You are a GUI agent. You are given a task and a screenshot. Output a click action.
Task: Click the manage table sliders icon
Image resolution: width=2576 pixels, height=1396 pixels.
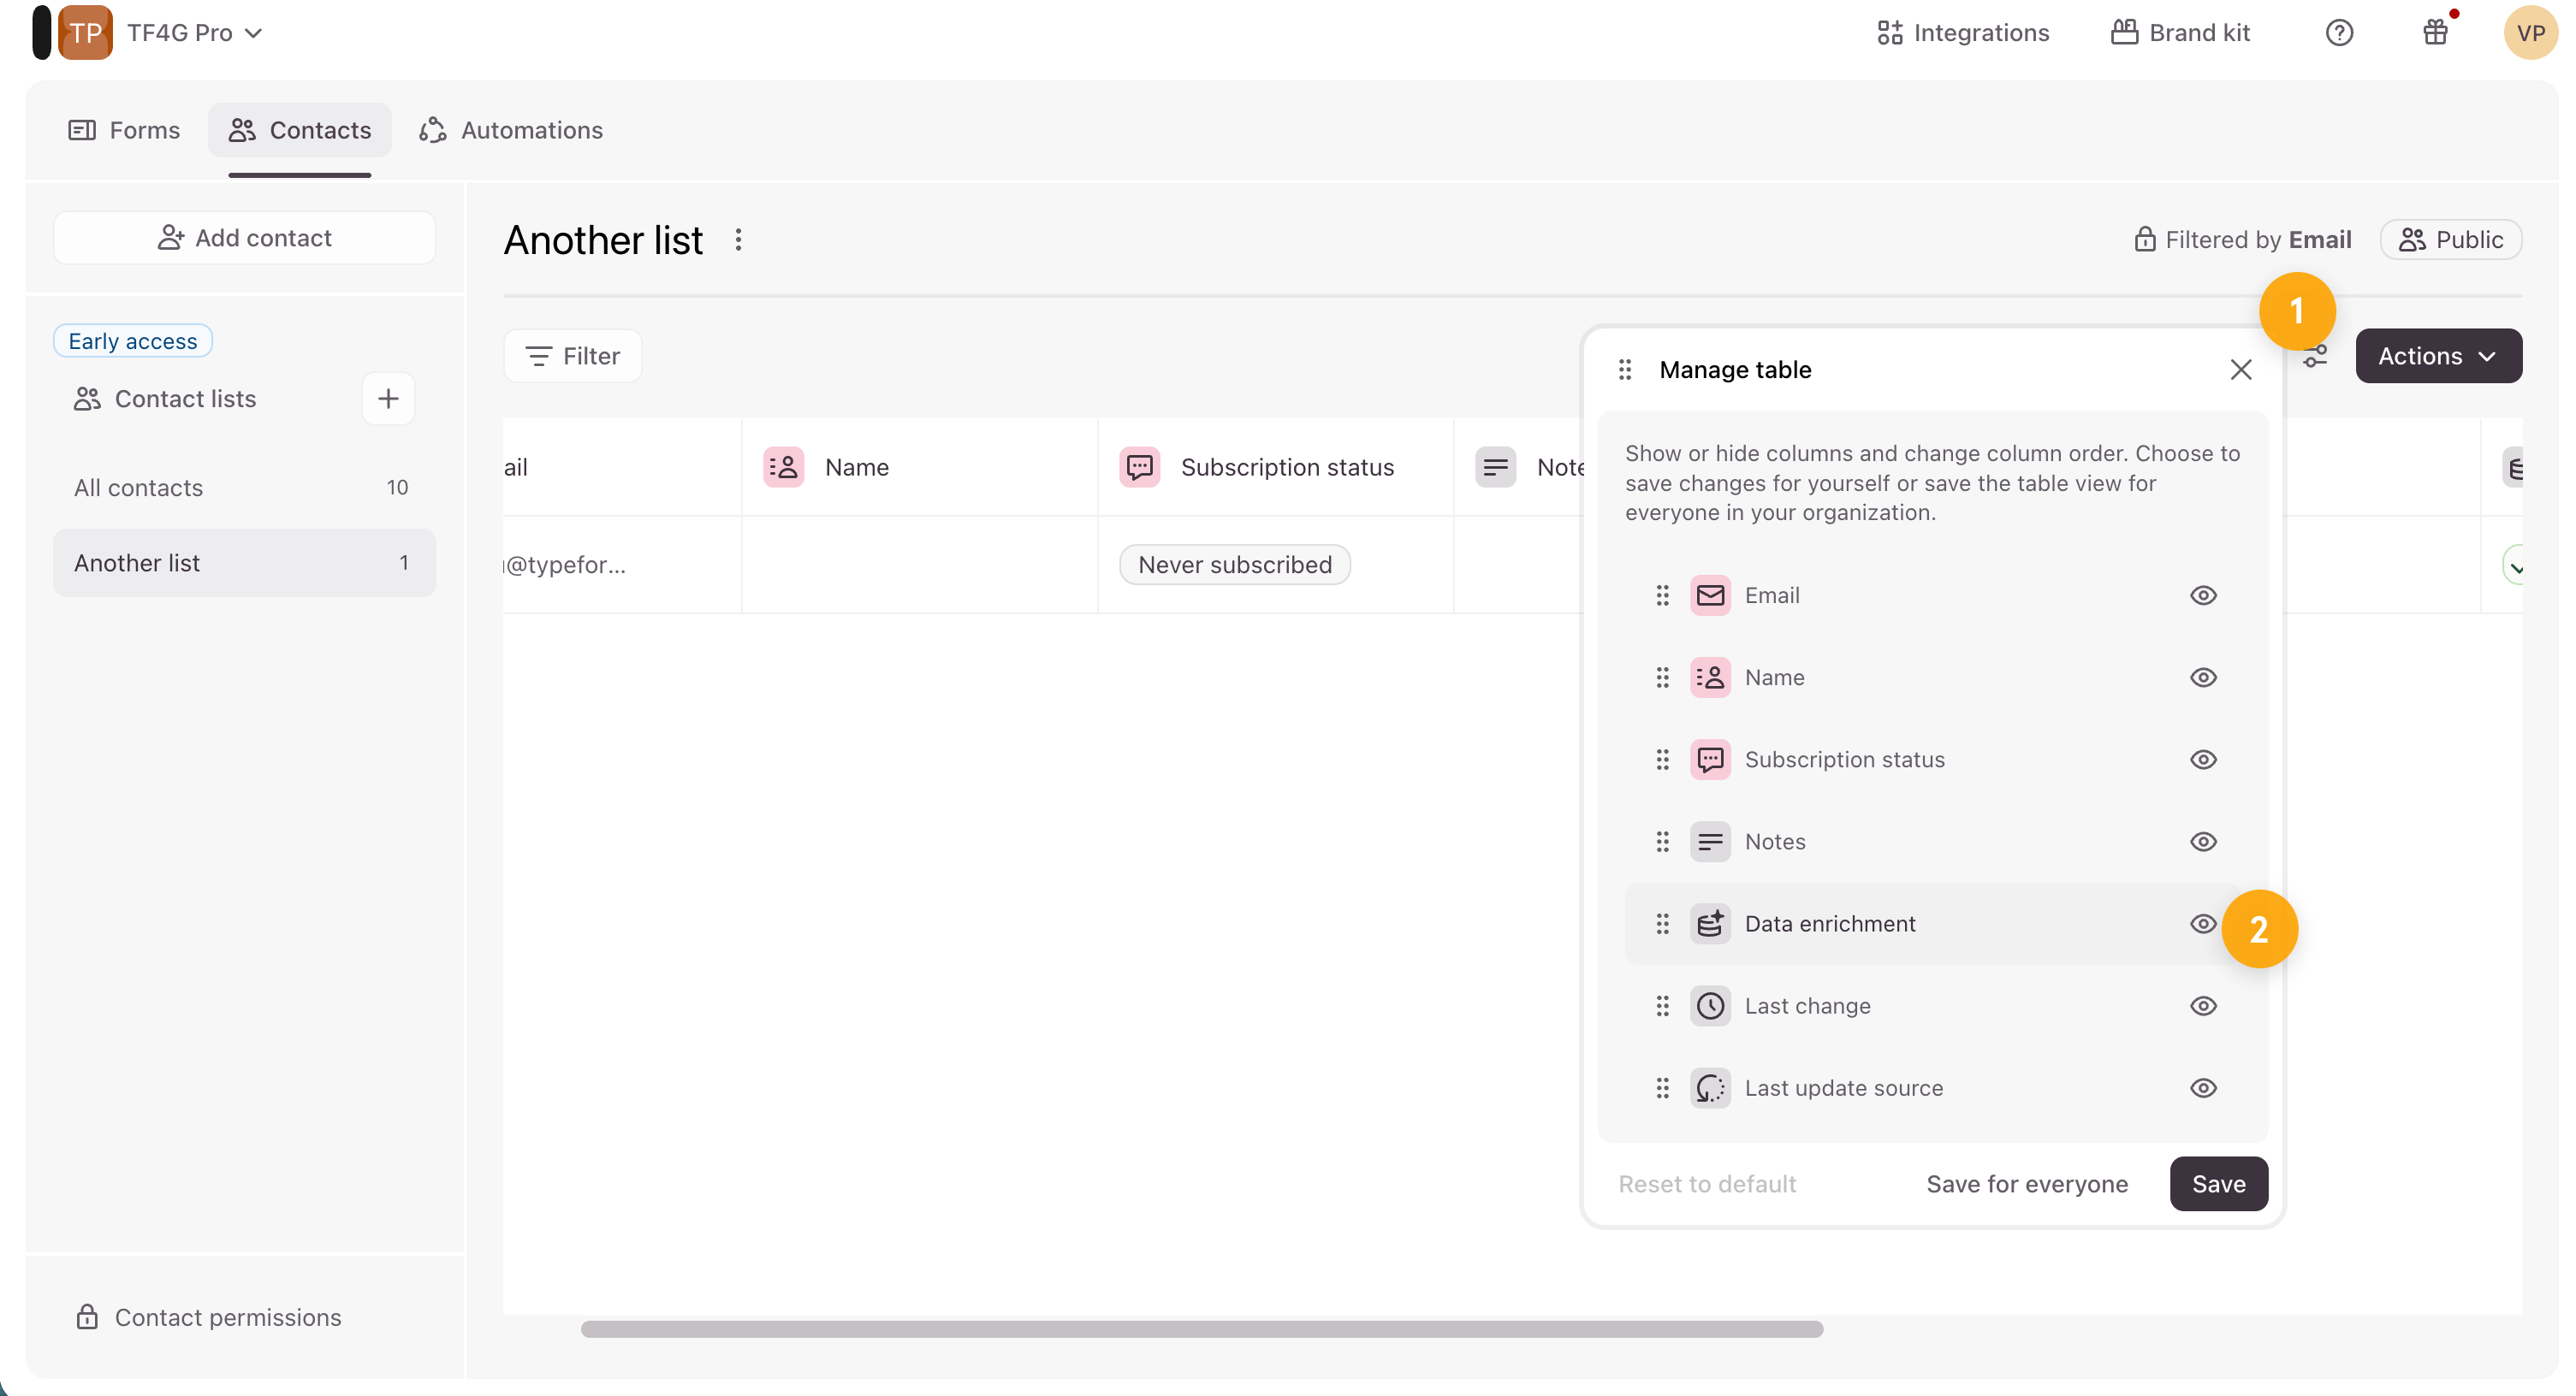pos(2316,357)
